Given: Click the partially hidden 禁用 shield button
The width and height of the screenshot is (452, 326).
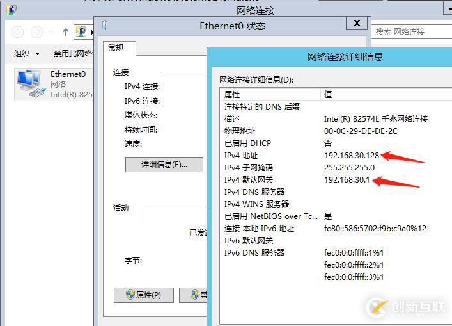Looking at the screenshot, I should coord(194,295).
